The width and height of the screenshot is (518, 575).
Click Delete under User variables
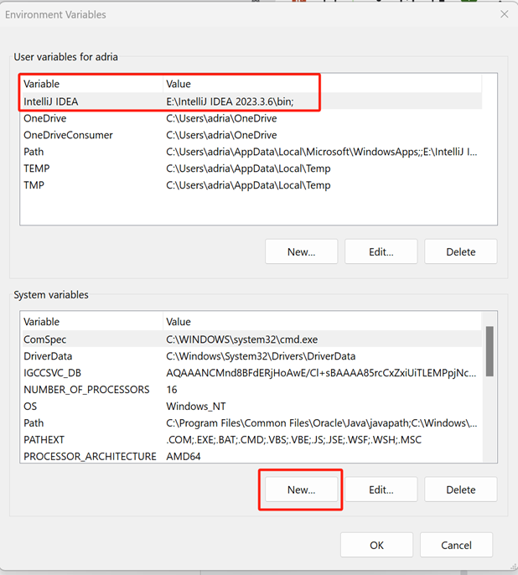460,251
